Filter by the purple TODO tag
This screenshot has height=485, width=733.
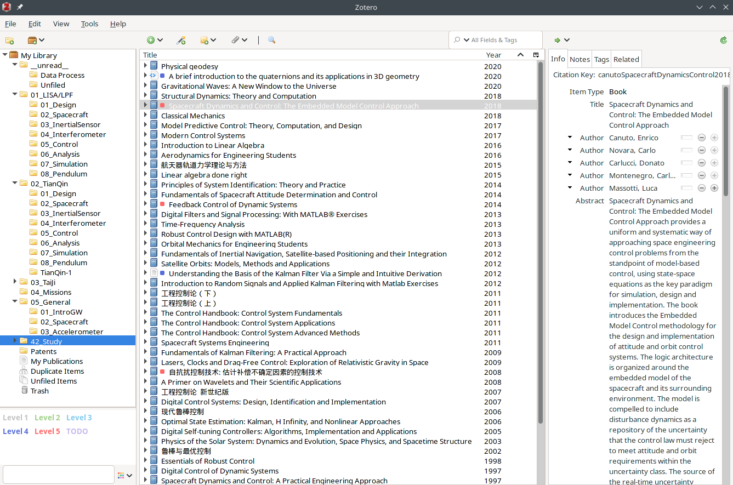click(x=77, y=431)
